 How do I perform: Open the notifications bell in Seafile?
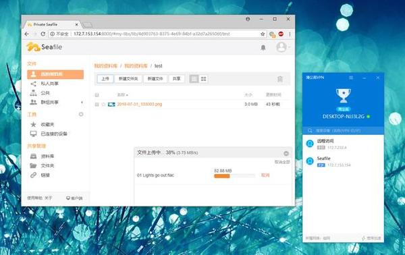(x=263, y=47)
